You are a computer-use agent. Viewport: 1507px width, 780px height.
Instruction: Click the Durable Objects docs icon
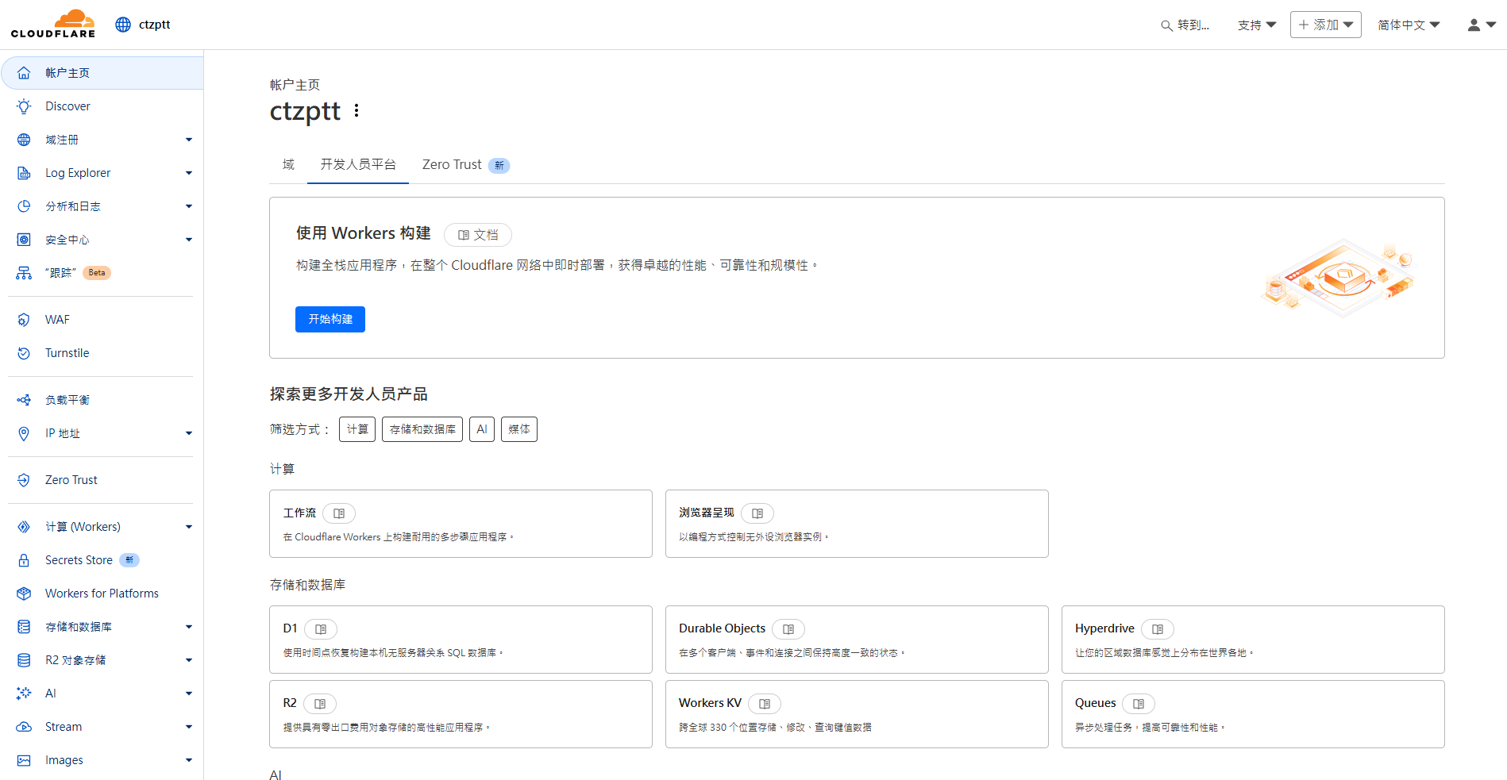coord(788,629)
